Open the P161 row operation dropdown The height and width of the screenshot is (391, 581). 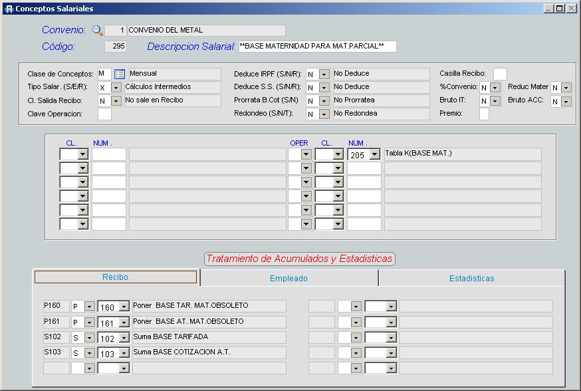pos(89,322)
